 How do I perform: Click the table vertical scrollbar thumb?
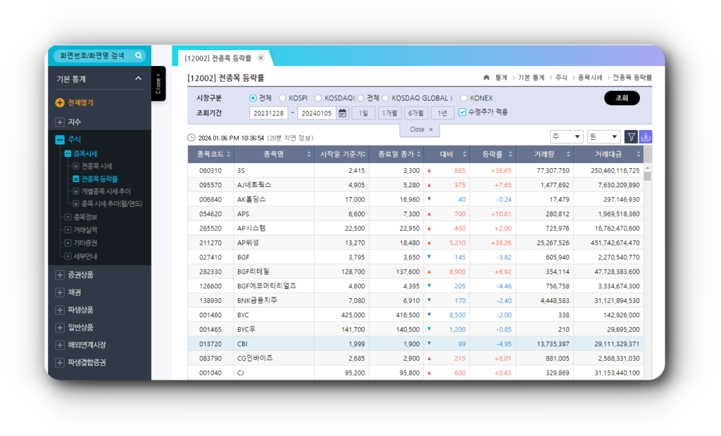click(648, 177)
